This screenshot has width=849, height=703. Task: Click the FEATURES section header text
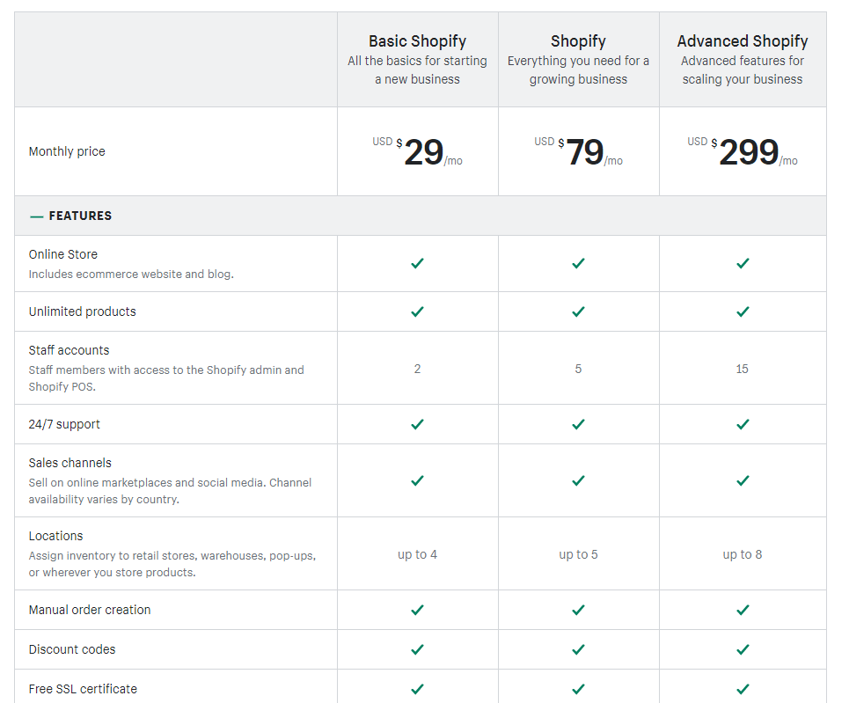pyautogui.click(x=80, y=216)
